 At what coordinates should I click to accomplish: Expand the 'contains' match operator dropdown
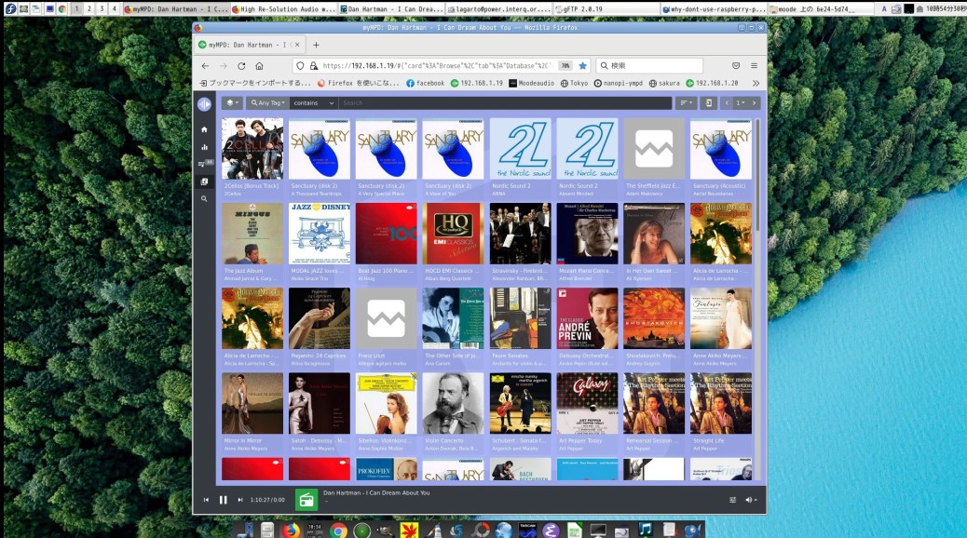[313, 103]
